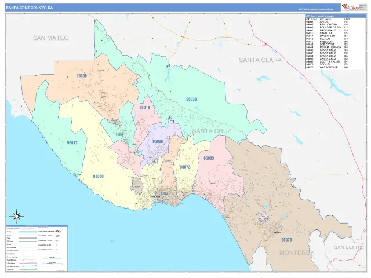371x278 pixels.
Task: Click the MONTEREY county label
Action: (x=296, y=253)
